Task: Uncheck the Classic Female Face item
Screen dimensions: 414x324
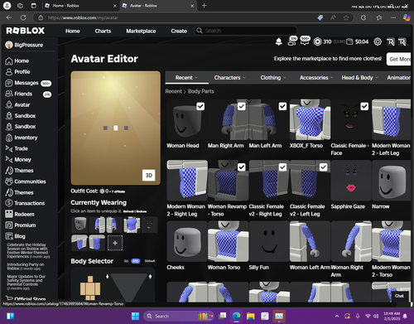Action: 364,106
